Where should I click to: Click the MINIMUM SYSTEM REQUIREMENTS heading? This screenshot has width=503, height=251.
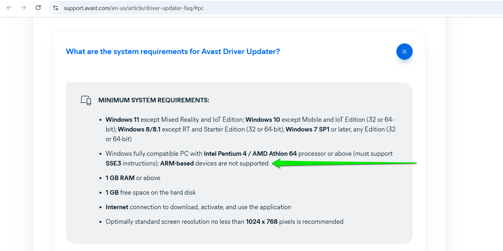(x=154, y=100)
